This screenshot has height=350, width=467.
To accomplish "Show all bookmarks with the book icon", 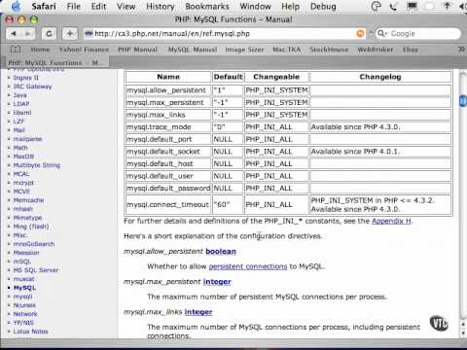I will click(16, 50).
